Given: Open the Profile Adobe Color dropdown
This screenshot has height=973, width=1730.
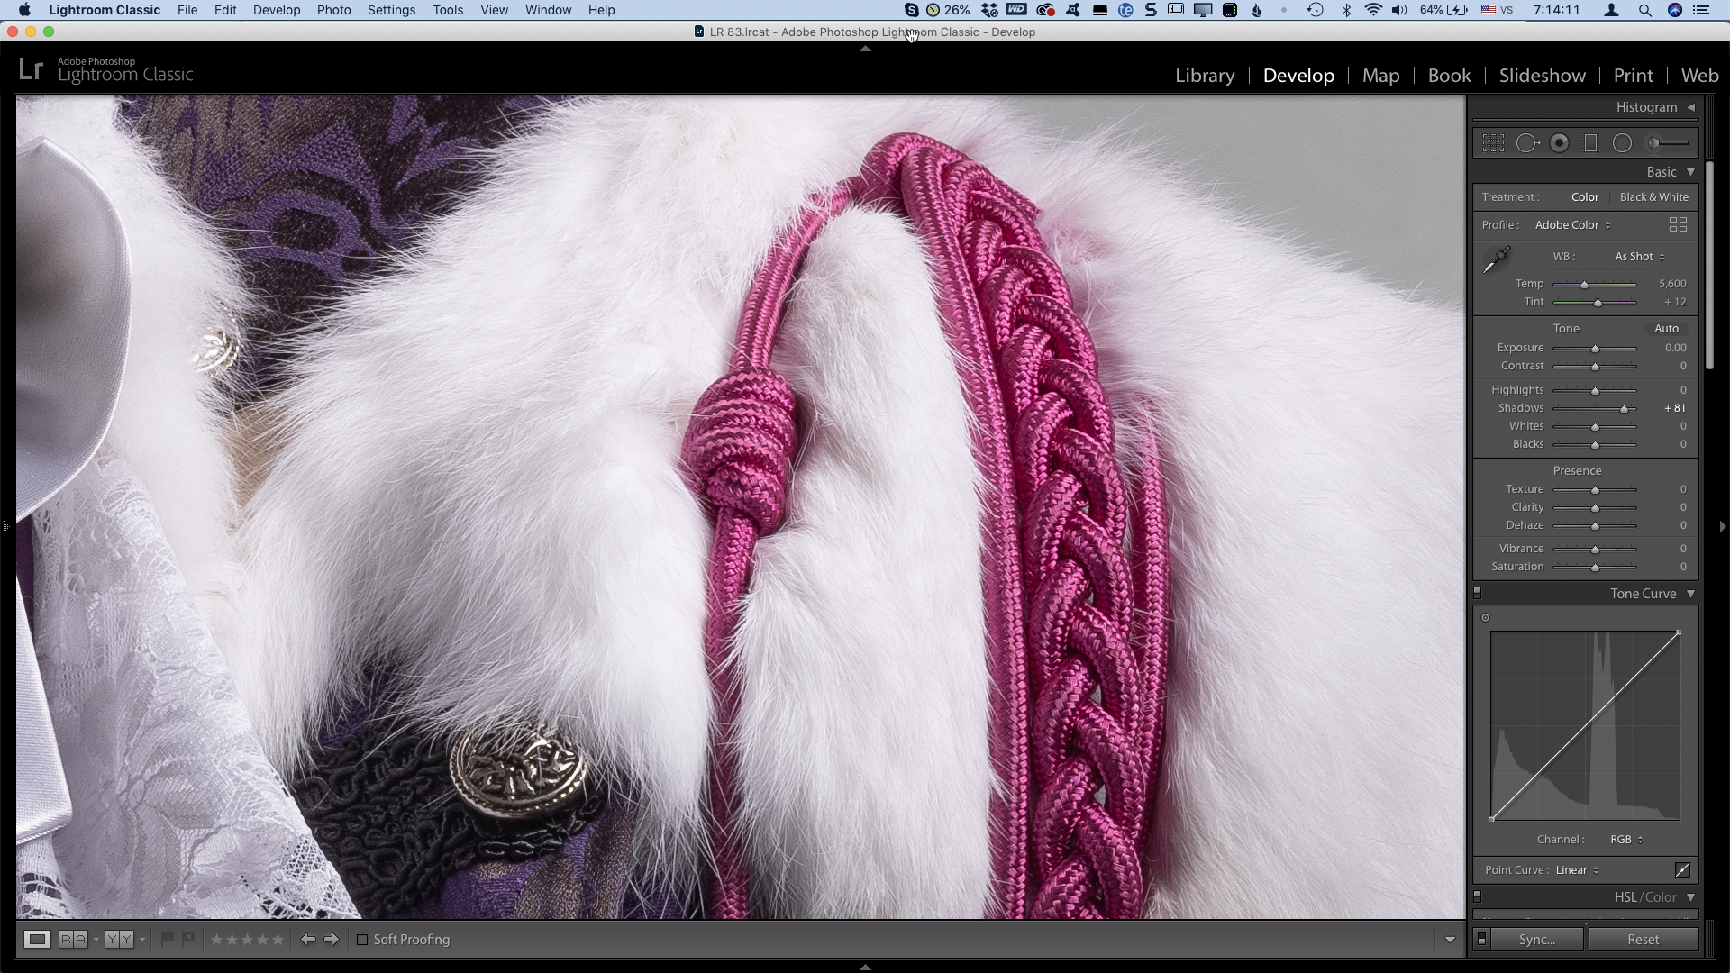Looking at the screenshot, I should 1573,225.
